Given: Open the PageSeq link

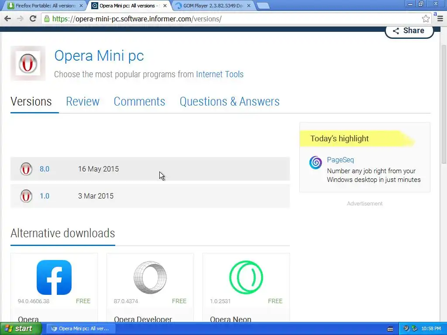Looking at the screenshot, I should 340,160.
